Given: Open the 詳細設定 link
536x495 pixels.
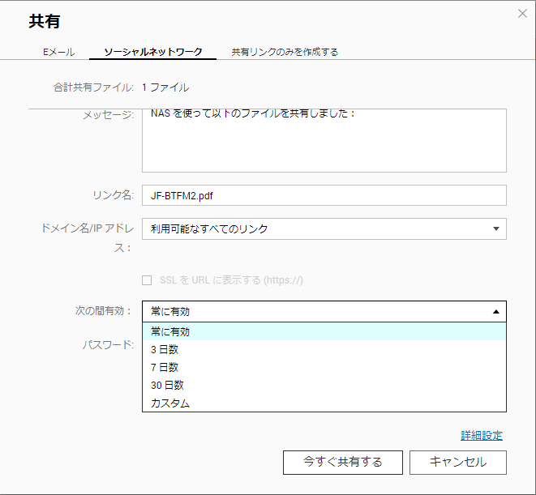Looking at the screenshot, I should (x=482, y=436).
